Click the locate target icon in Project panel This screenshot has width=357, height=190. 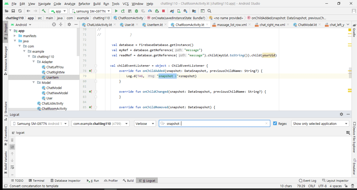click(x=54, y=25)
